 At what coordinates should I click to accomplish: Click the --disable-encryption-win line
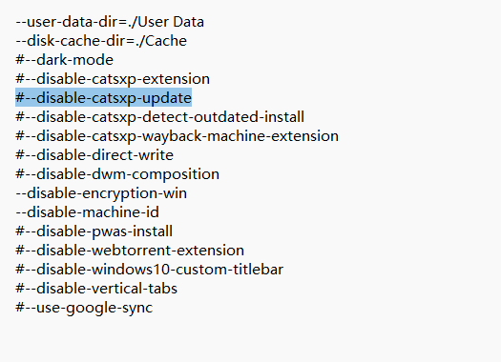click(101, 193)
